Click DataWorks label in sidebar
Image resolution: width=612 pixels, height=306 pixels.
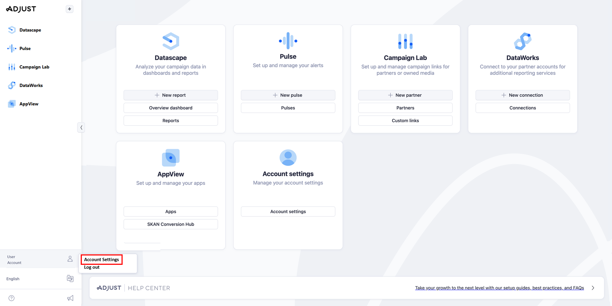tap(31, 85)
